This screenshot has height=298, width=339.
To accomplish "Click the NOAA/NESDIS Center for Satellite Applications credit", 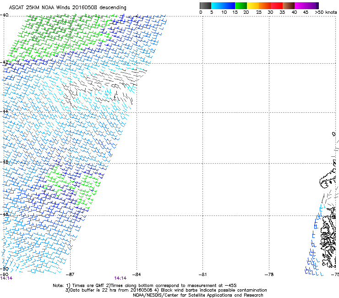I will (198, 295).
